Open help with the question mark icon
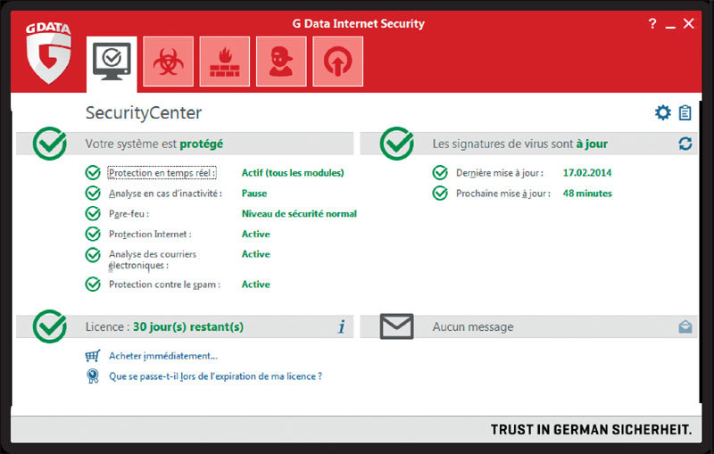 click(652, 24)
